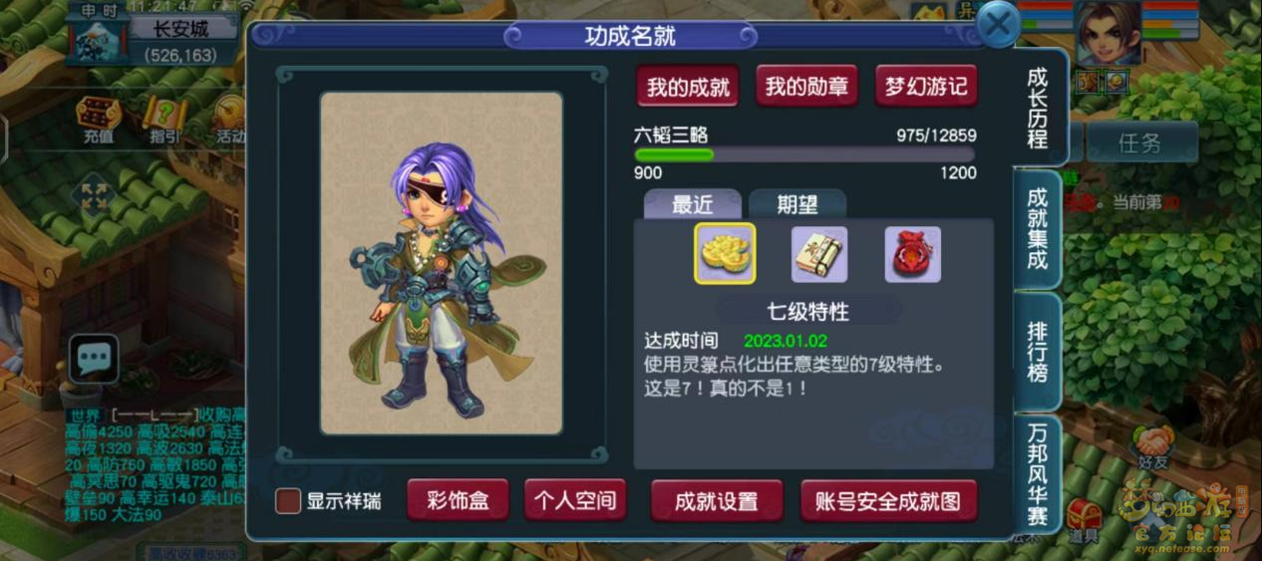
Task: Click the character portrait card
Action: pos(442,263)
